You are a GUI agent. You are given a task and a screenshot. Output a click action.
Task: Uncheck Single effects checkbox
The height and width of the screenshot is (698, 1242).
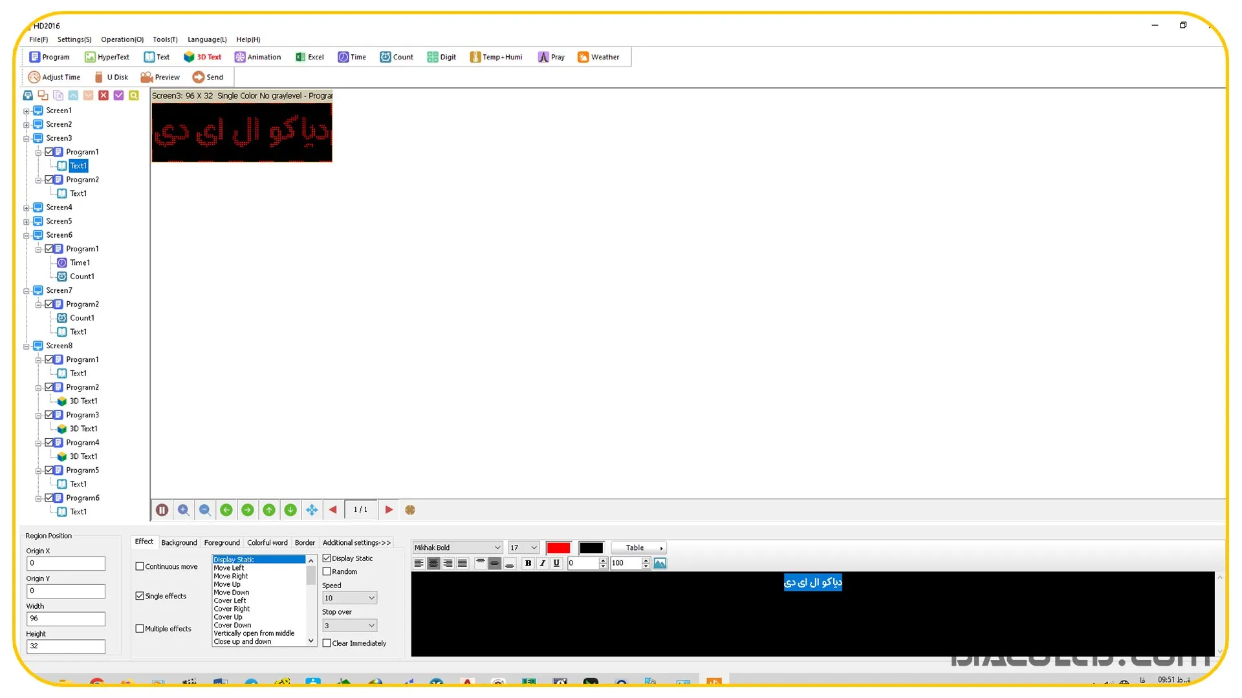click(x=140, y=596)
